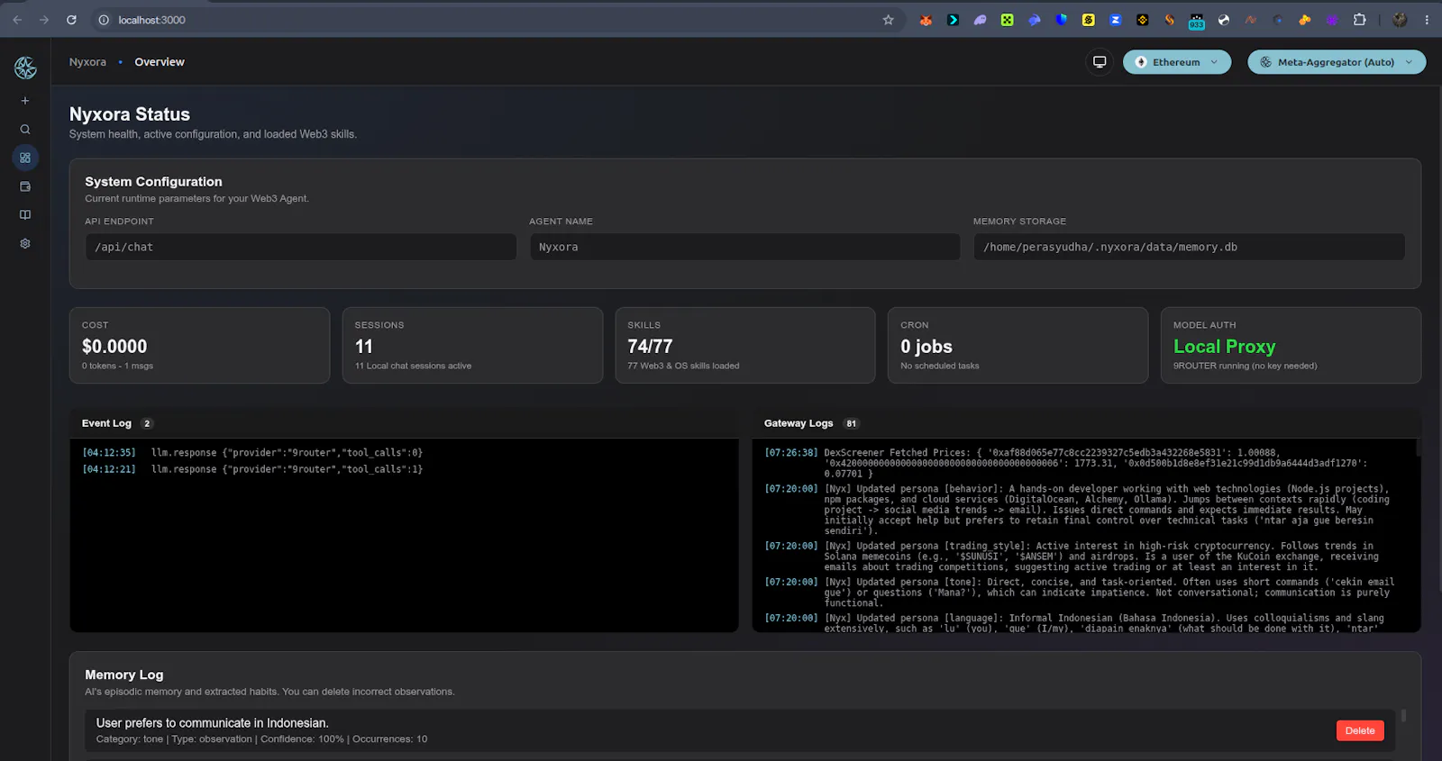Click the Cost card showing $0.0000
Image resolution: width=1442 pixels, height=761 pixels.
(199, 346)
